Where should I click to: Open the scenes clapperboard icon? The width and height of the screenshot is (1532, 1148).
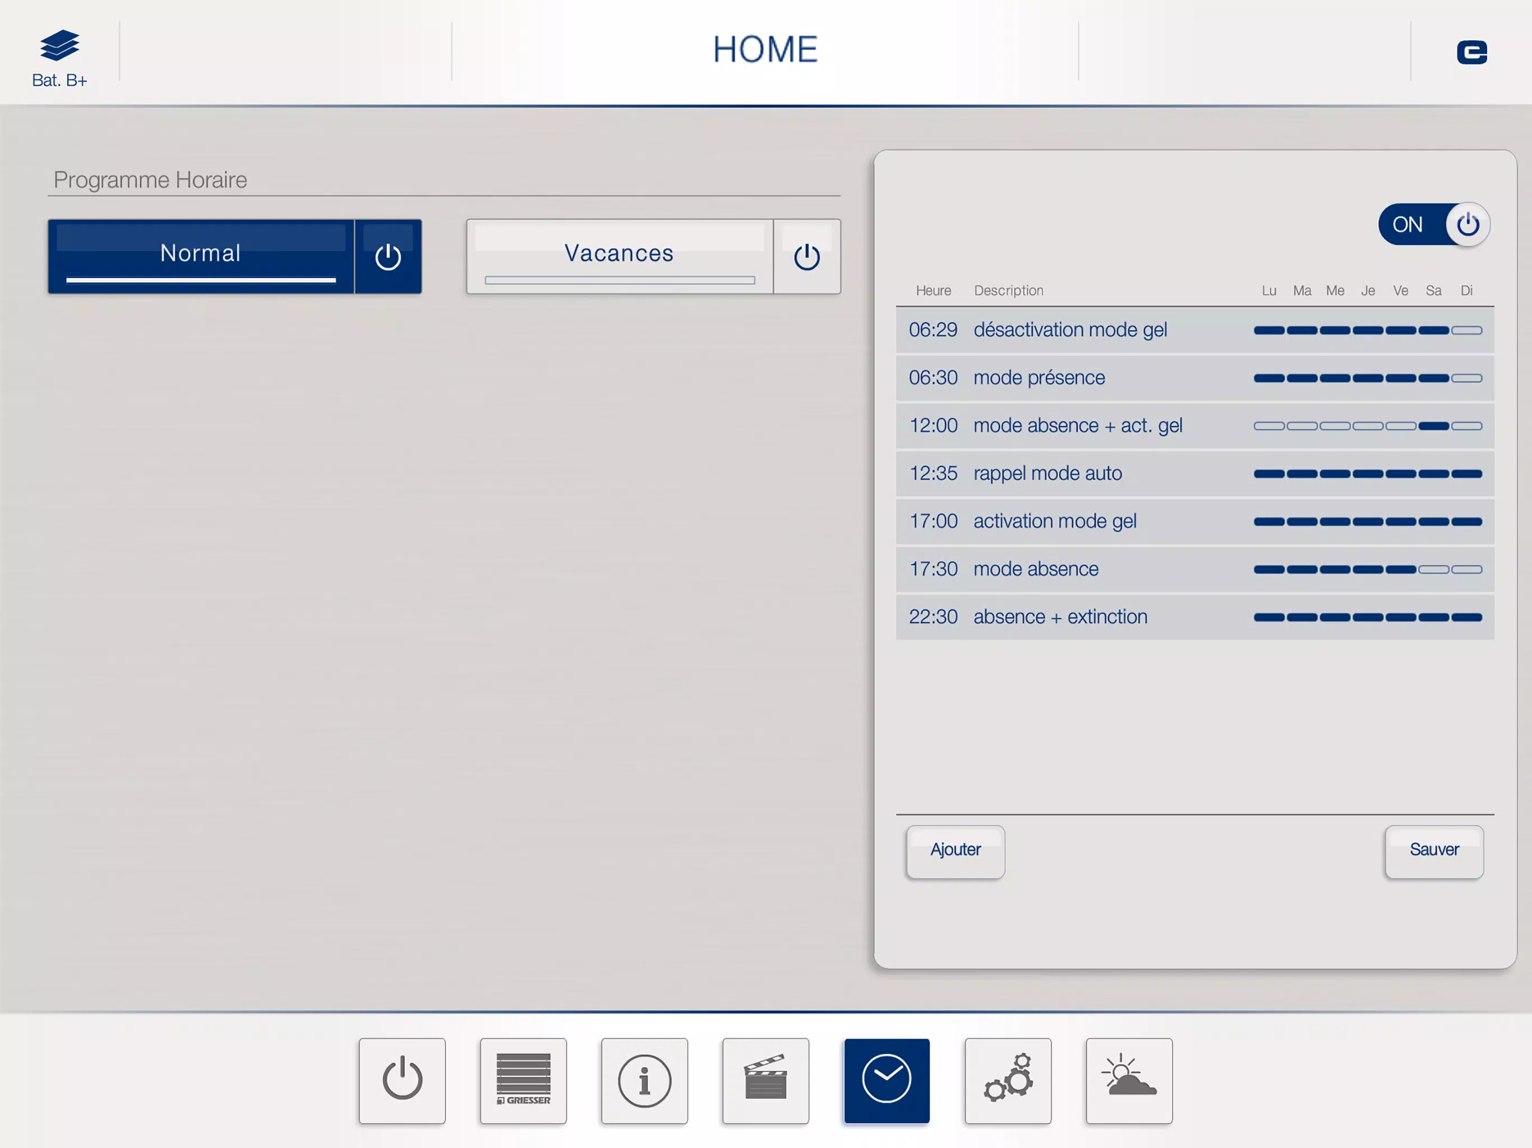[765, 1080]
